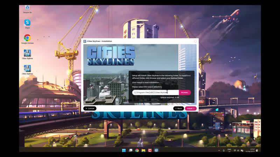Open the Browse folder dialog
The width and height of the screenshot is (280, 157).
click(185, 92)
